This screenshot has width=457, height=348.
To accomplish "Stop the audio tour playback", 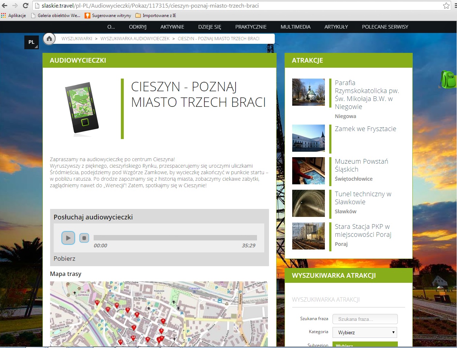I will tap(84, 238).
